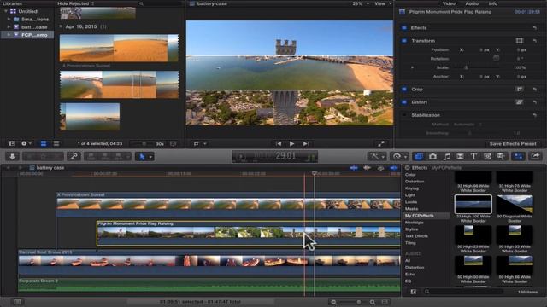547x307 pixels.
Task: Activate the Crop onscreen controls icon
Action: (519, 89)
